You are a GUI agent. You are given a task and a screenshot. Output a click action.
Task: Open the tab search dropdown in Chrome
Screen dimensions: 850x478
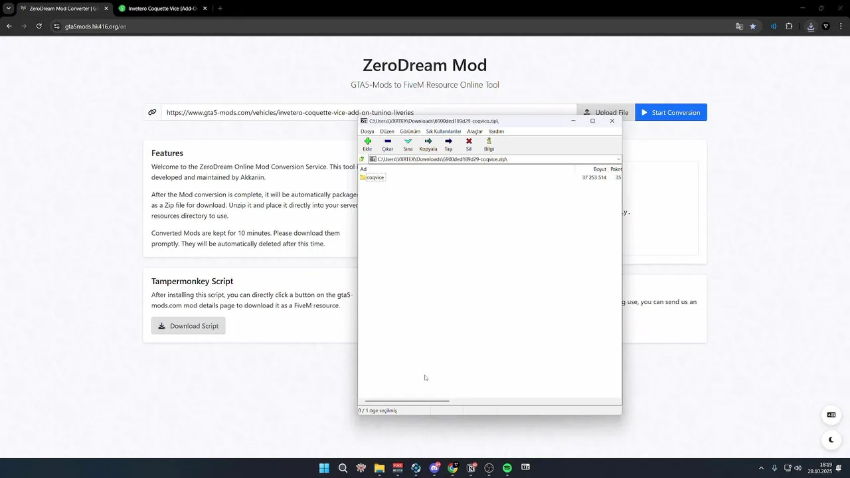(x=9, y=9)
